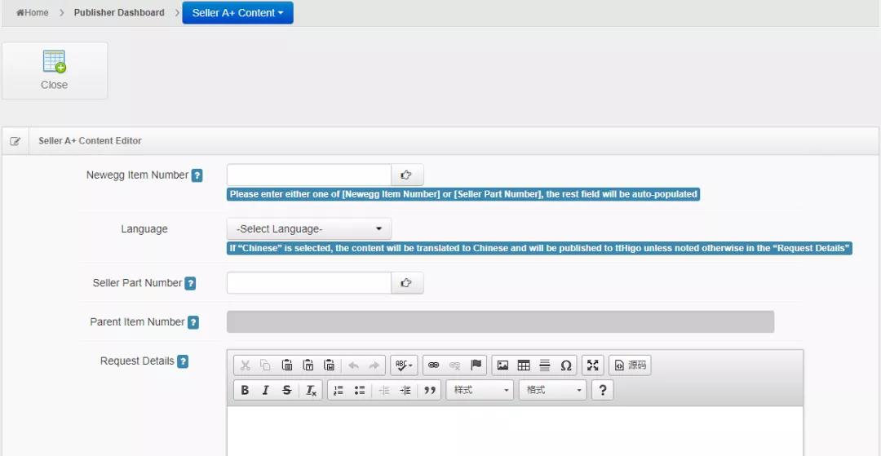Click the Cut icon in editor toolbar
This screenshot has height=456, width=881.
245,365
